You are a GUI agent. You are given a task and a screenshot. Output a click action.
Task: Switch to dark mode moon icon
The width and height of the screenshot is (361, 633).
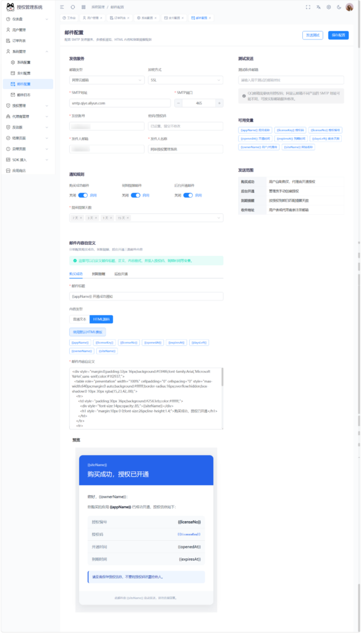[339, 7]
